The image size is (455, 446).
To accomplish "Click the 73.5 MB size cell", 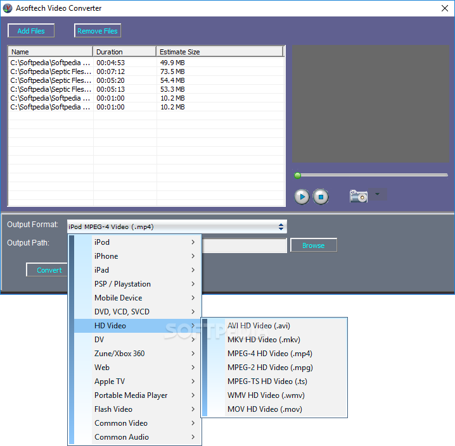I will click(172, 71).
